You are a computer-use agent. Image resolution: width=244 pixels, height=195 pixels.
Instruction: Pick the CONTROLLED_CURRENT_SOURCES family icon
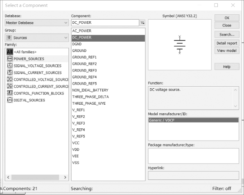[10, 86]
